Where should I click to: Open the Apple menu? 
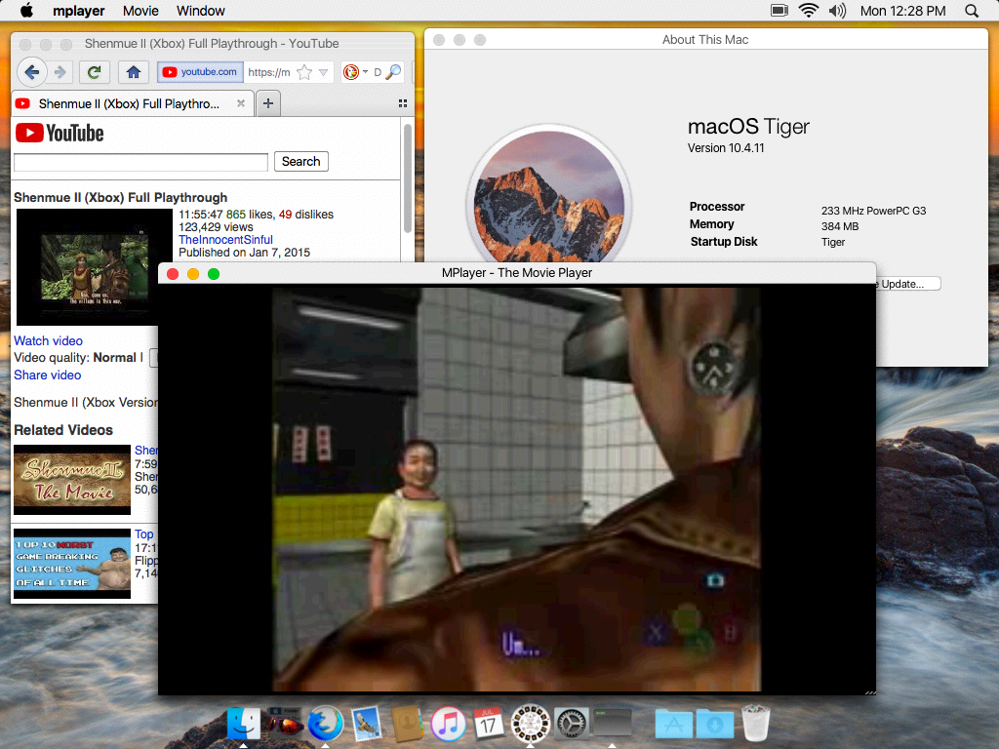pyautogui.click(x=26, y=11)
